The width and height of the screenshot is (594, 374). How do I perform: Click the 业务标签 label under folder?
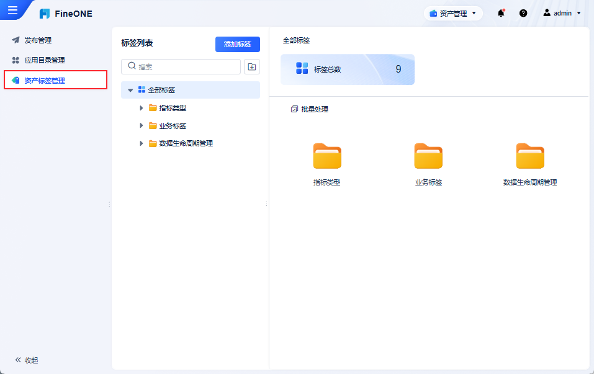tap(428, 182)
